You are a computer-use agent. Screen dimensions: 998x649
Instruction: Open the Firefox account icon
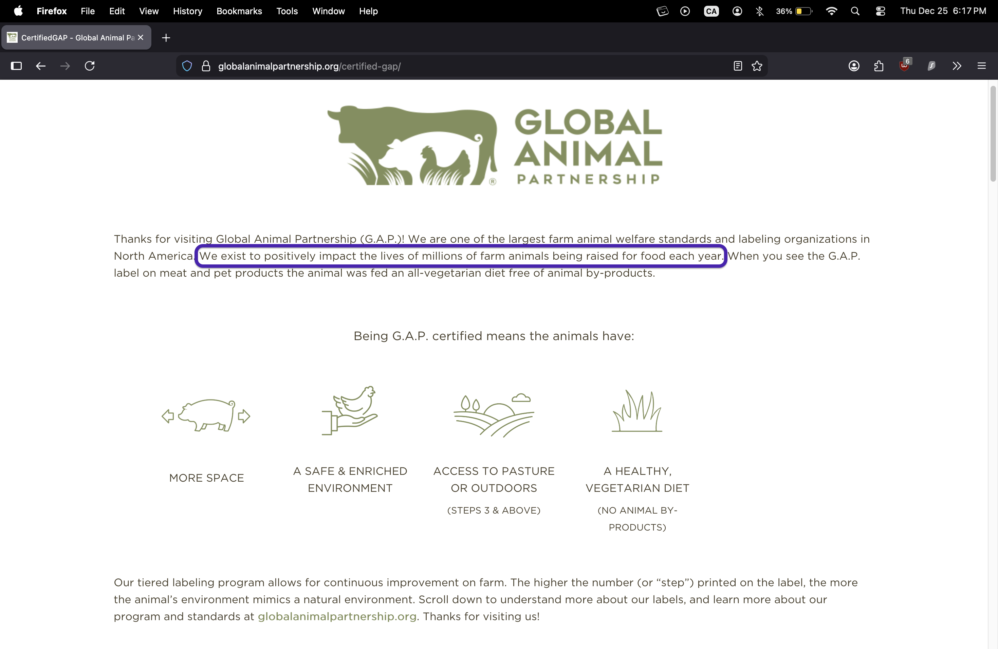[x=854, y=66]
